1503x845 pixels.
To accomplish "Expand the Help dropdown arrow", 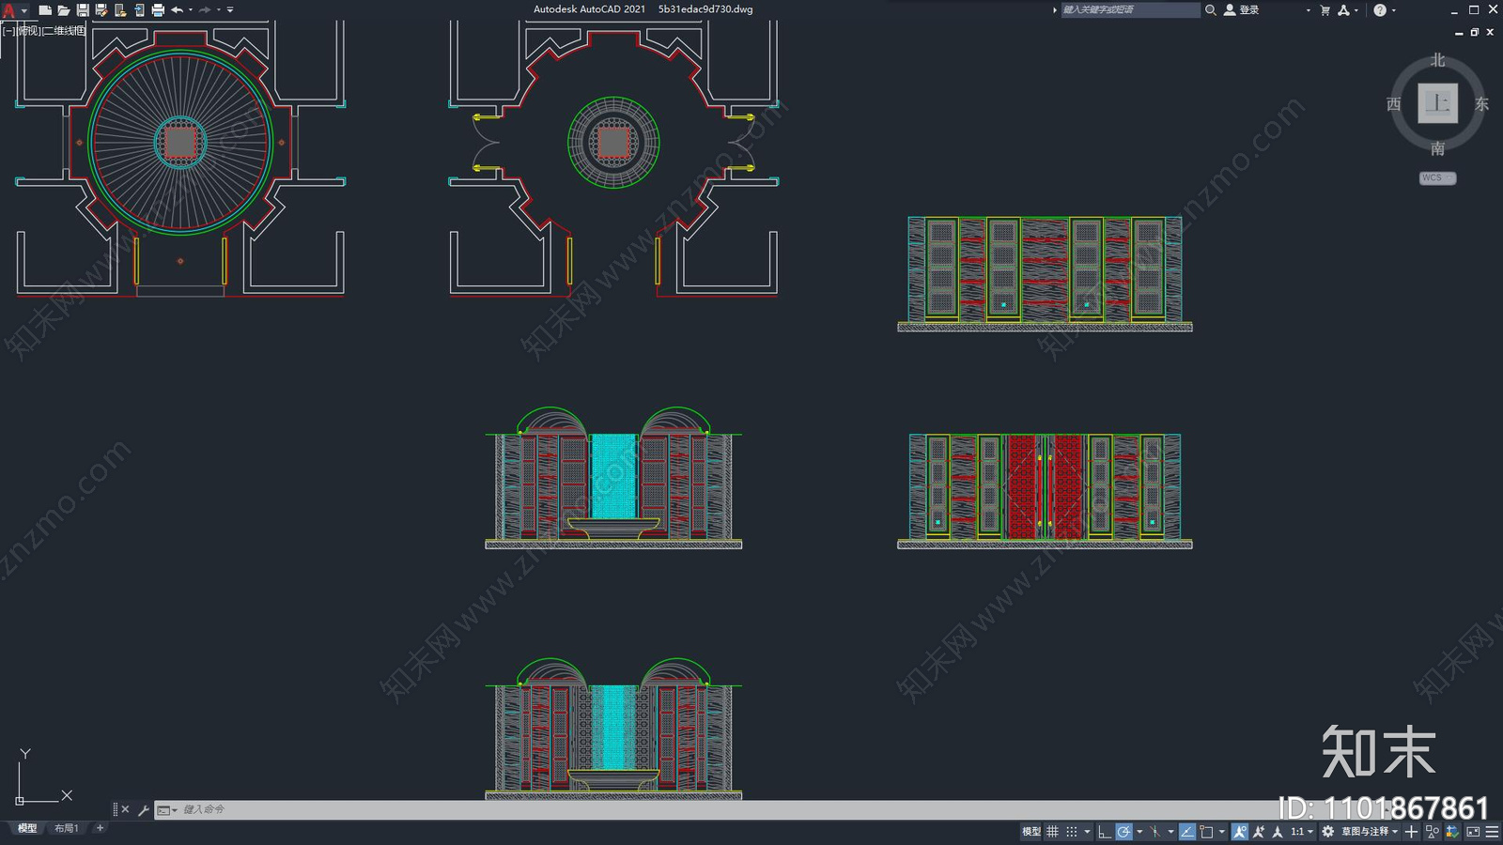I will point(1394,10).
